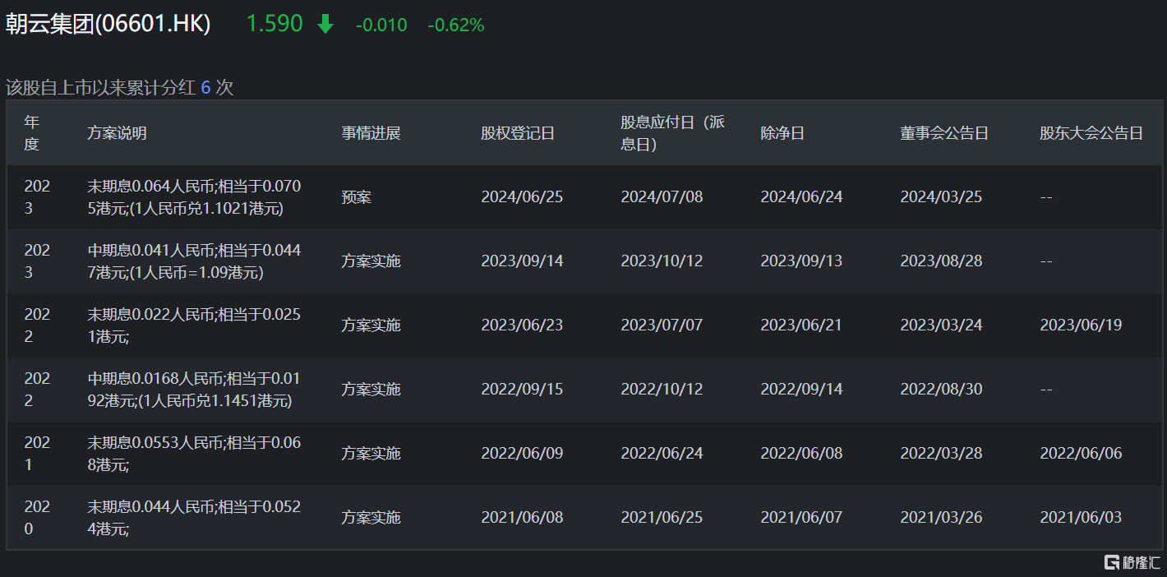1167x577 pixels.
Task: Select the 末期息0.064人民币 plan description
Action: pos(194,197)
